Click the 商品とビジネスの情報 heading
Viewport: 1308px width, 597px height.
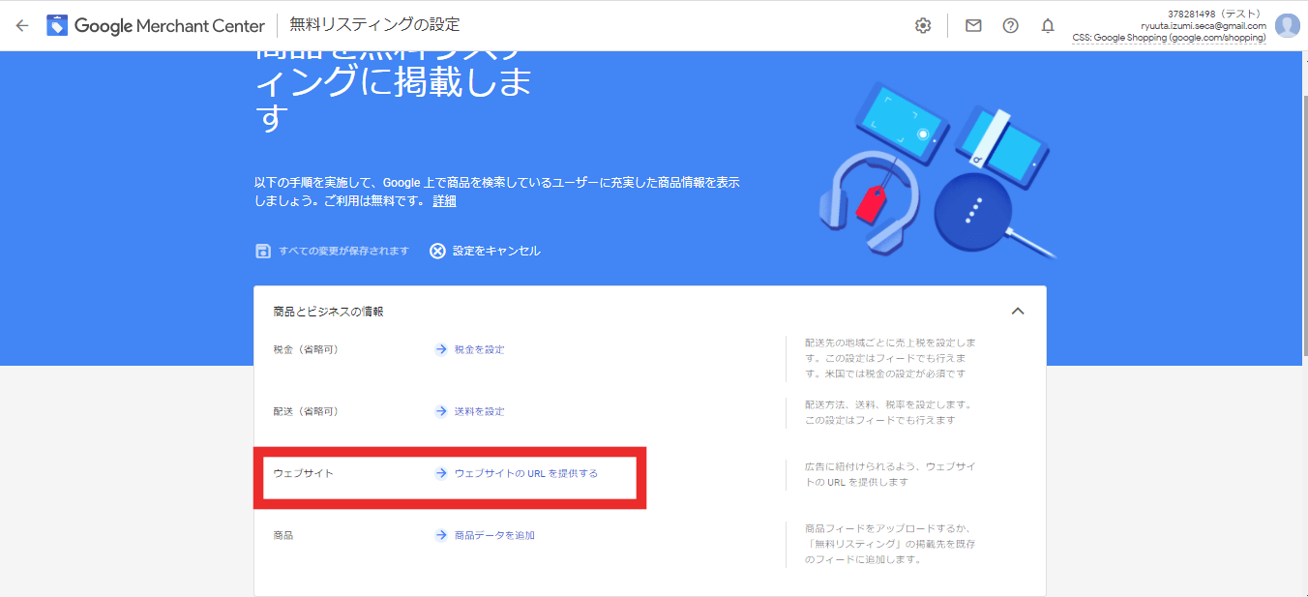point(328,312)
